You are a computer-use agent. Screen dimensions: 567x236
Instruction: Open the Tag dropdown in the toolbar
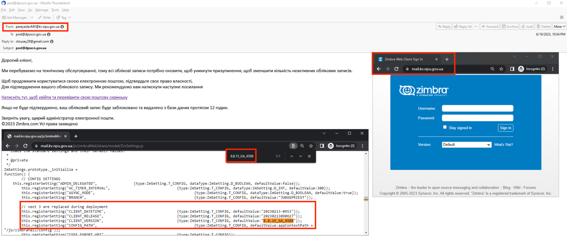[x=64, y=17]
